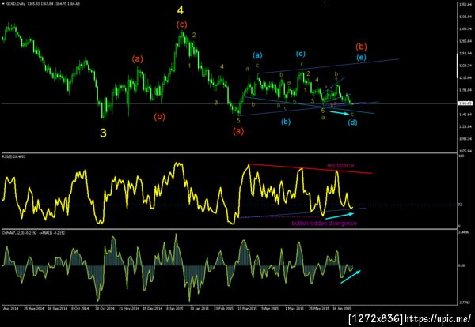This screenshot has height=327, width=475.
Task: Click price axis label 1121.84
Action: [466, 126]
